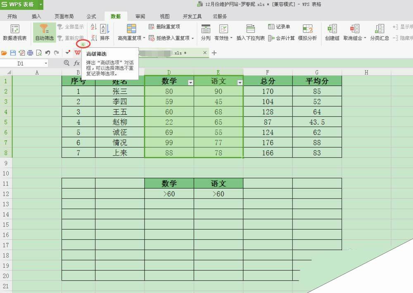Screen dimensions: 413x293
Task: Save the workbook with the disk icon
Action: click(13, 53)
